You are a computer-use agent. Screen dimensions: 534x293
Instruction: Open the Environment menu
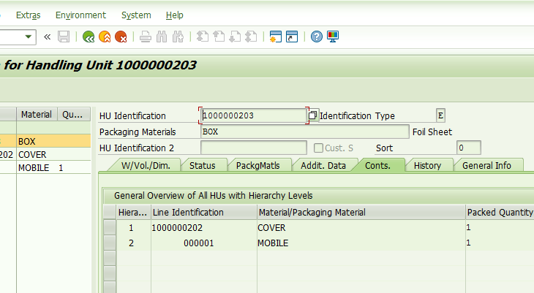click(80, 15)
